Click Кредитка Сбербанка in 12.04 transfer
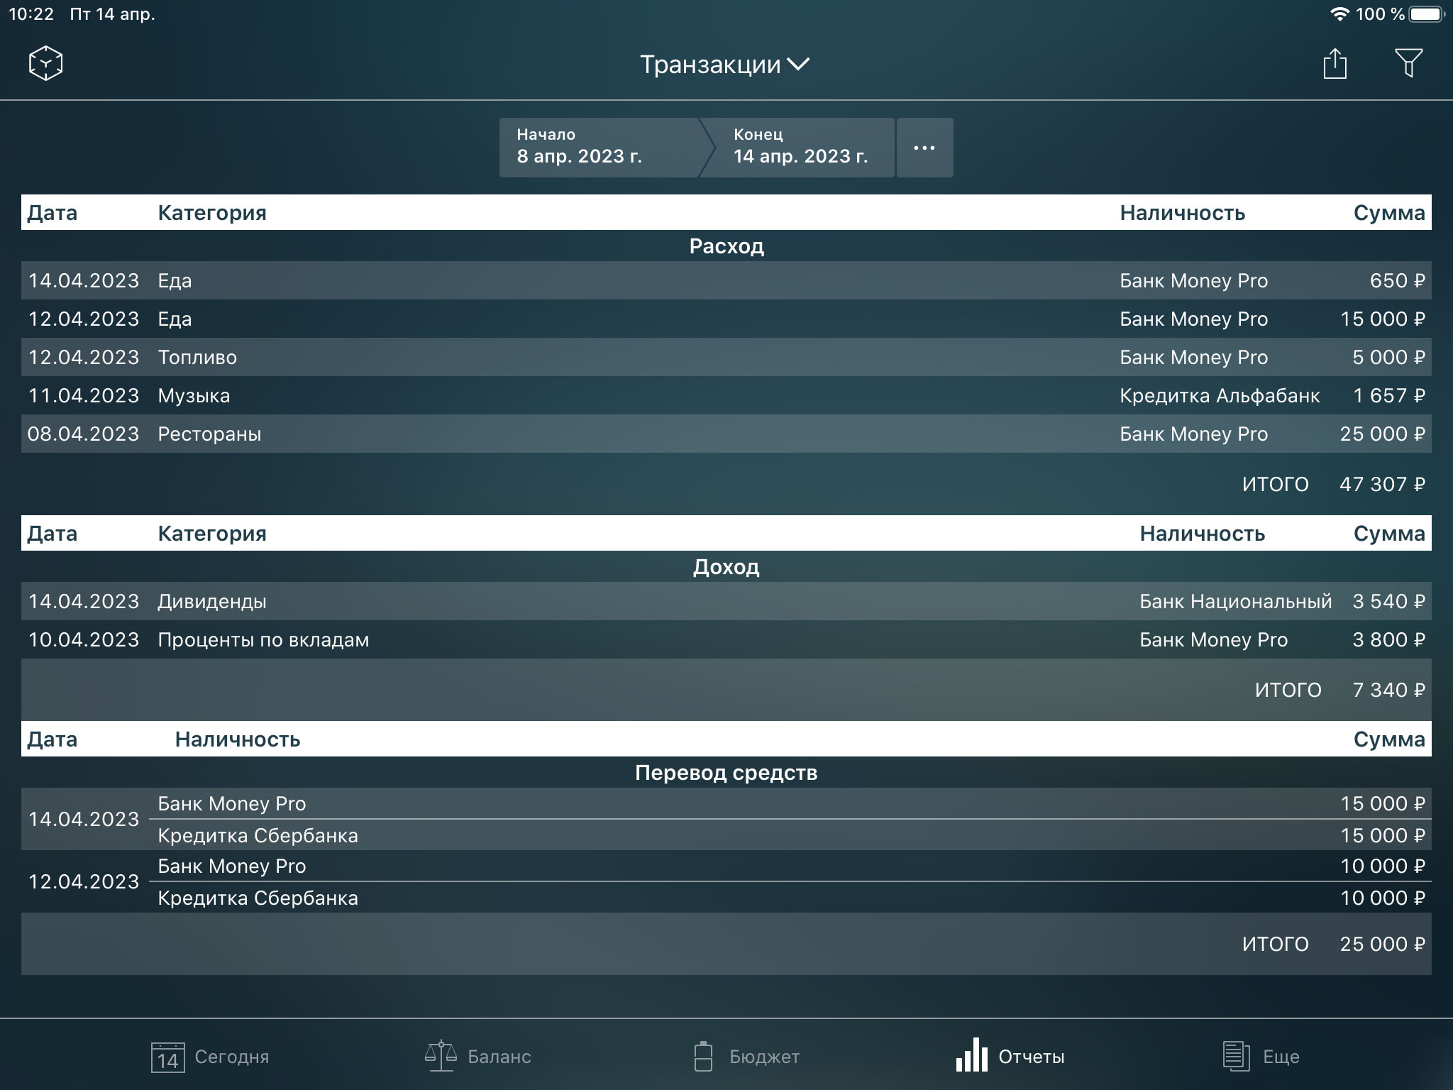This screenshot has height=1090, width=1453. click(258, 898)
